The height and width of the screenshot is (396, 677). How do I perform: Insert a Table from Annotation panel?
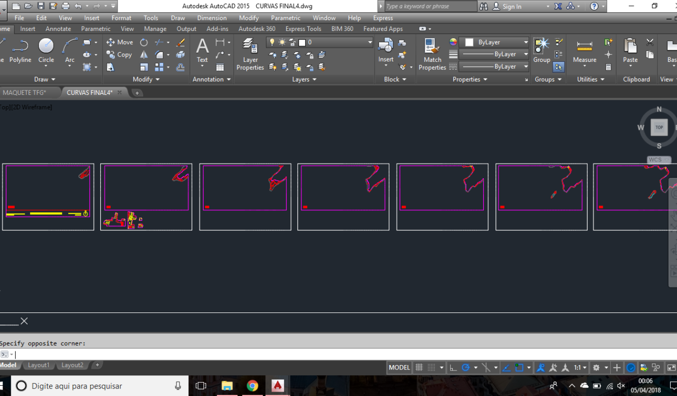(220, 67)
